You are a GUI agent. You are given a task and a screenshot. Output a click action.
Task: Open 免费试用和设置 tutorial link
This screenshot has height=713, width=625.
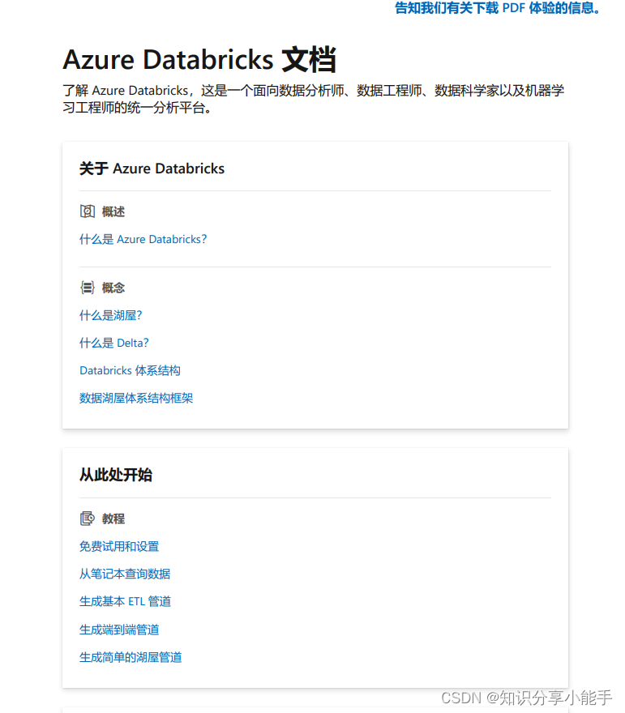(x=119, y=546)
